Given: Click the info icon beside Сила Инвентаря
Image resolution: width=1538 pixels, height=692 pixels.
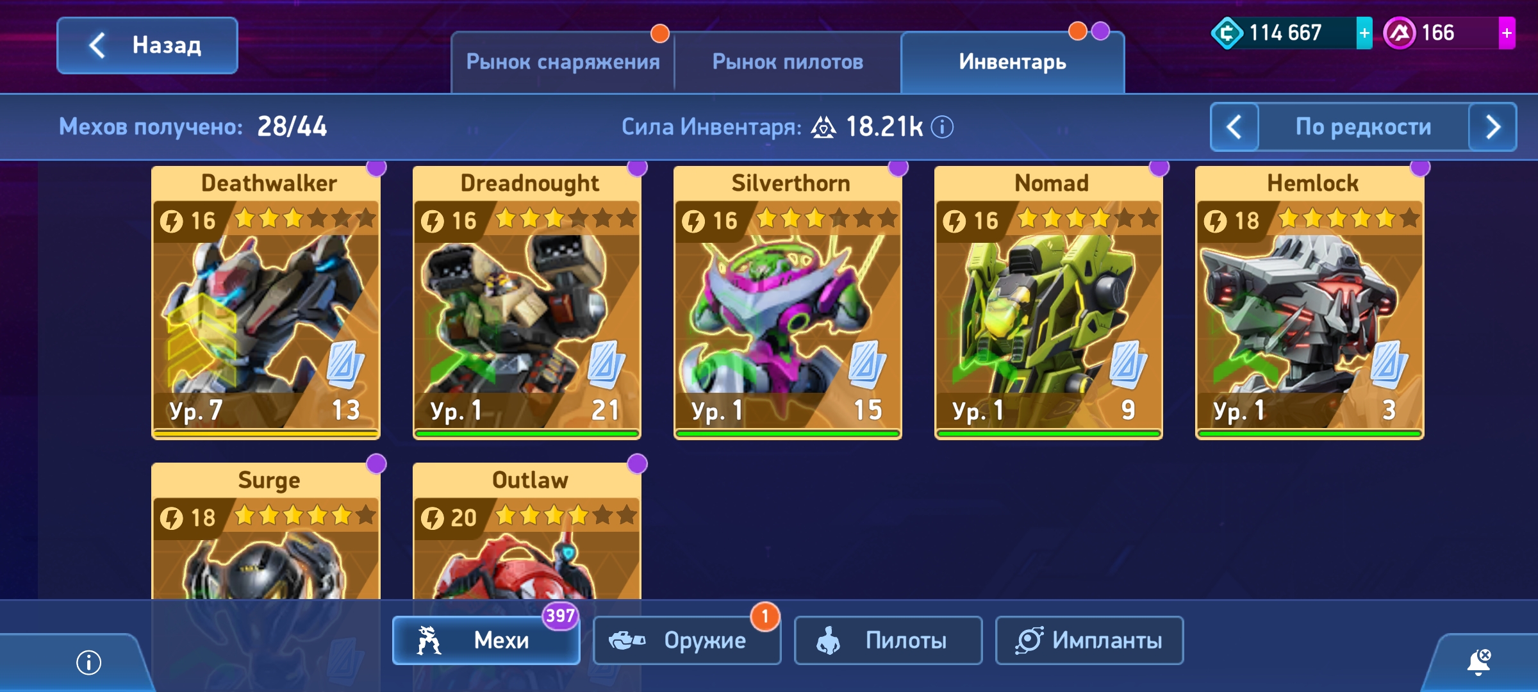Looking at the screenshot, I should coord(942,127).
